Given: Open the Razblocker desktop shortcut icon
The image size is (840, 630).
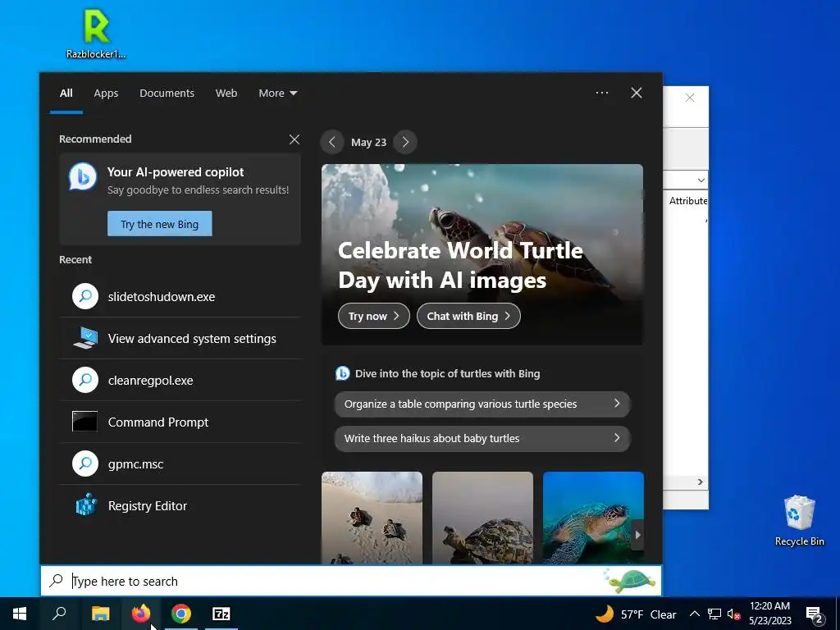Looking at the screenshot, I should (96, 33).
